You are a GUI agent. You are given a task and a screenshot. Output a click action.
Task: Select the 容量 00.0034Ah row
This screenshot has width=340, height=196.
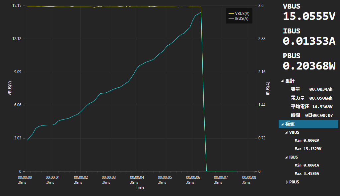click(x=311, y=89)
